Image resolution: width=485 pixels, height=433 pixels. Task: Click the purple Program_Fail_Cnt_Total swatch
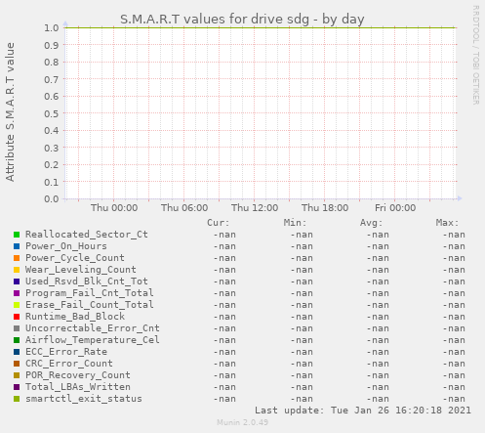tap(17, 293)
